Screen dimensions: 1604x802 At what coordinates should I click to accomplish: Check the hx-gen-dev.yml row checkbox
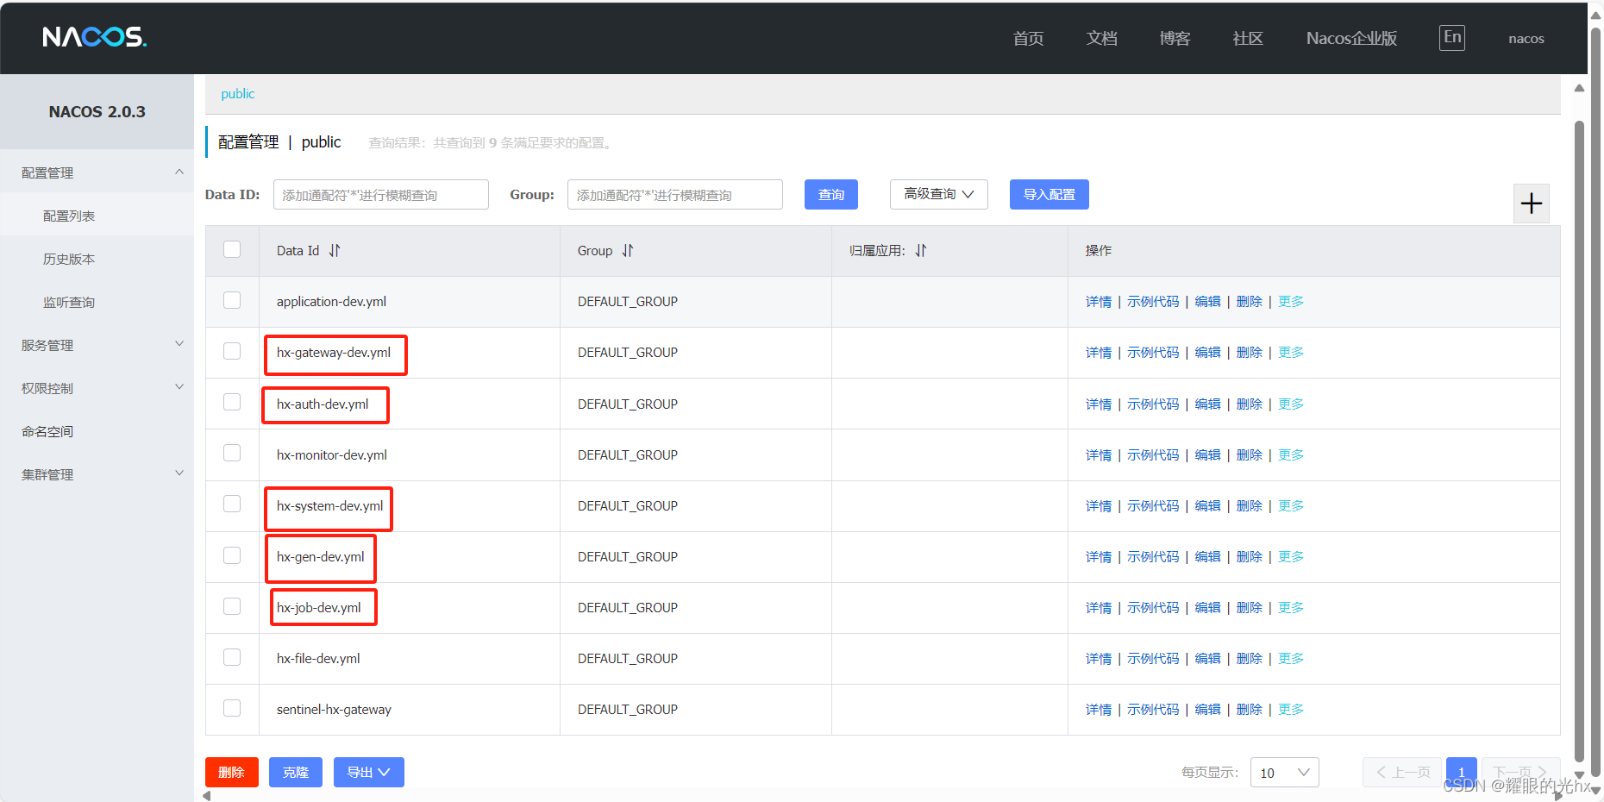232,555
